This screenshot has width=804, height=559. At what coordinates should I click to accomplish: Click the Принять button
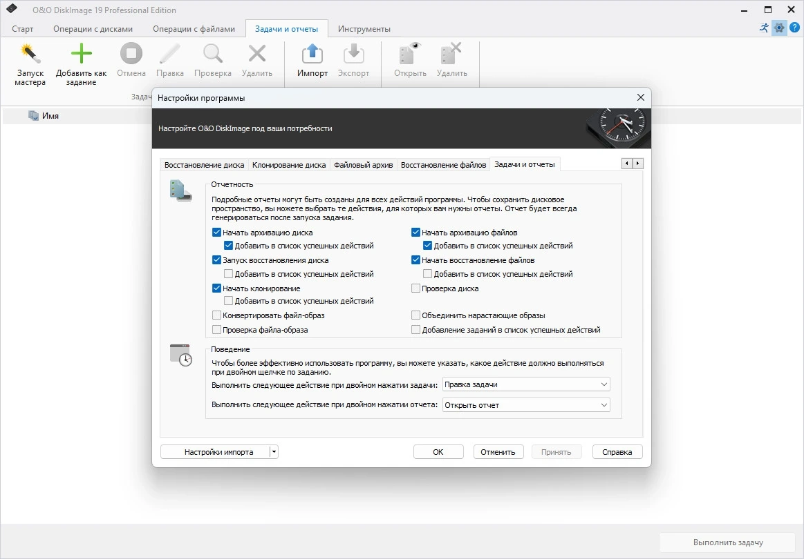(557, 452)
